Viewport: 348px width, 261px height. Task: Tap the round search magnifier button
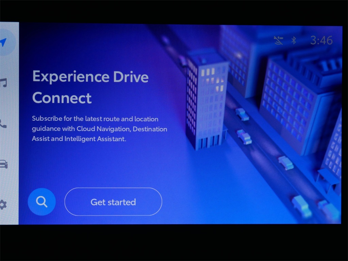coord(42,202)
